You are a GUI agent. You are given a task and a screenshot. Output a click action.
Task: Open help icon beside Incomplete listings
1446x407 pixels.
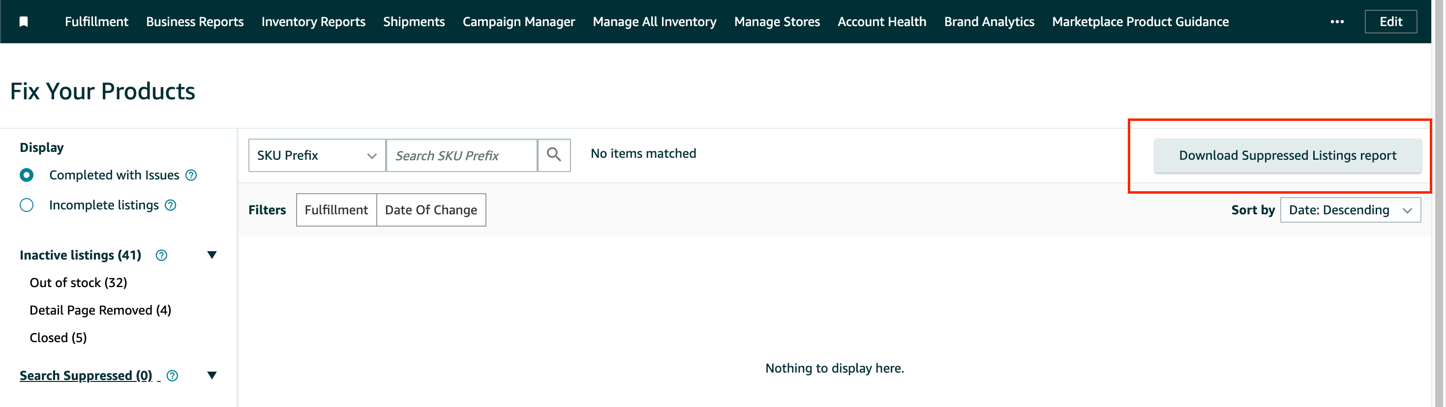pyautogui.click(x=171, y=205)
